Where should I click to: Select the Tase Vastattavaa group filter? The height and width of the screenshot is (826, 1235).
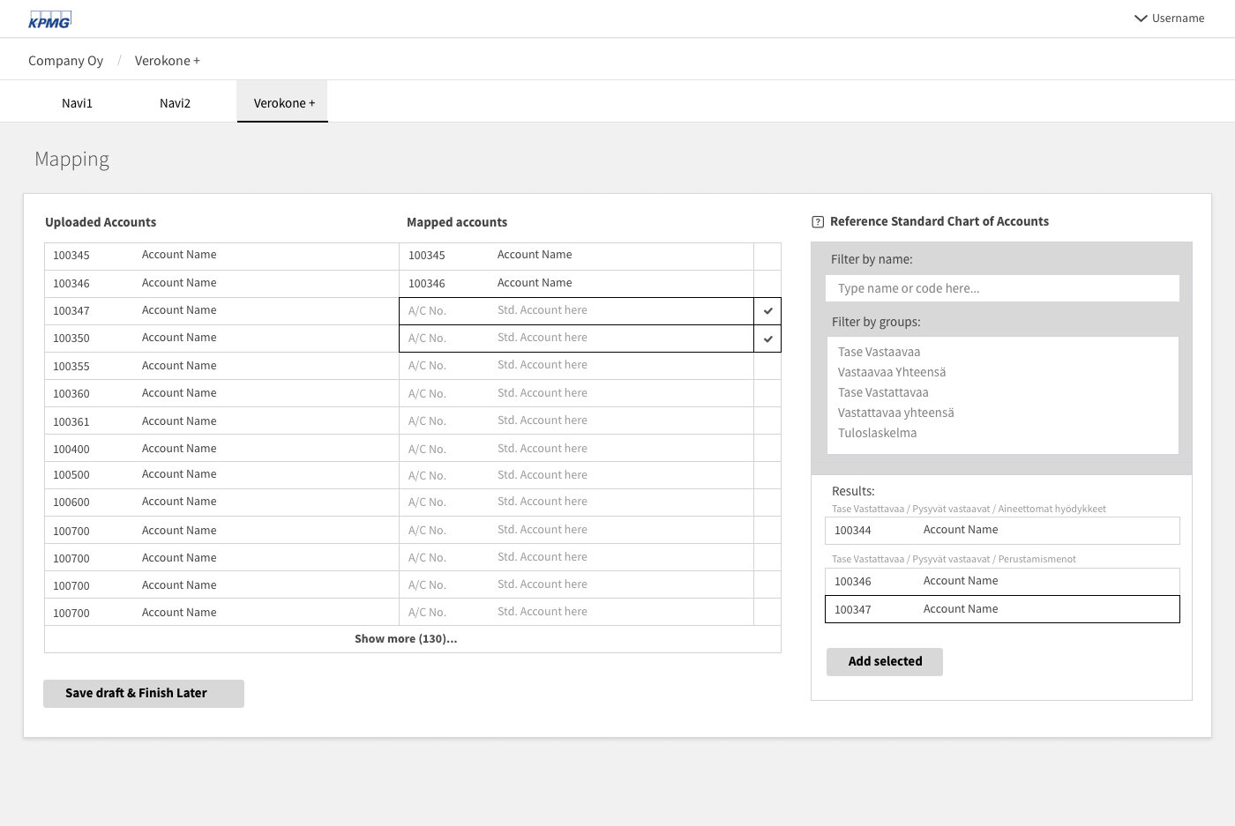(883, 392)
